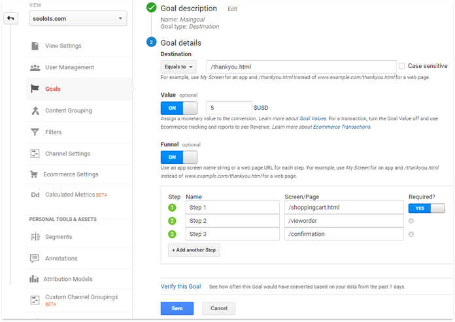Click the User Management people icon
Viewport: 455px width, 322px height.
pyautogui.click(x=35, y=67)
